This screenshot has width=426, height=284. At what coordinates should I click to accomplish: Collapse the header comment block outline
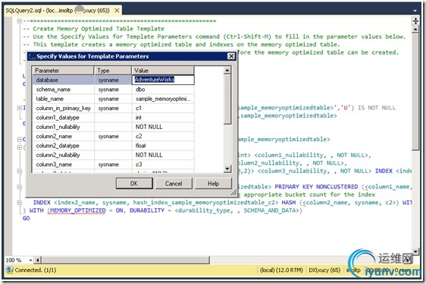point(19,21)
